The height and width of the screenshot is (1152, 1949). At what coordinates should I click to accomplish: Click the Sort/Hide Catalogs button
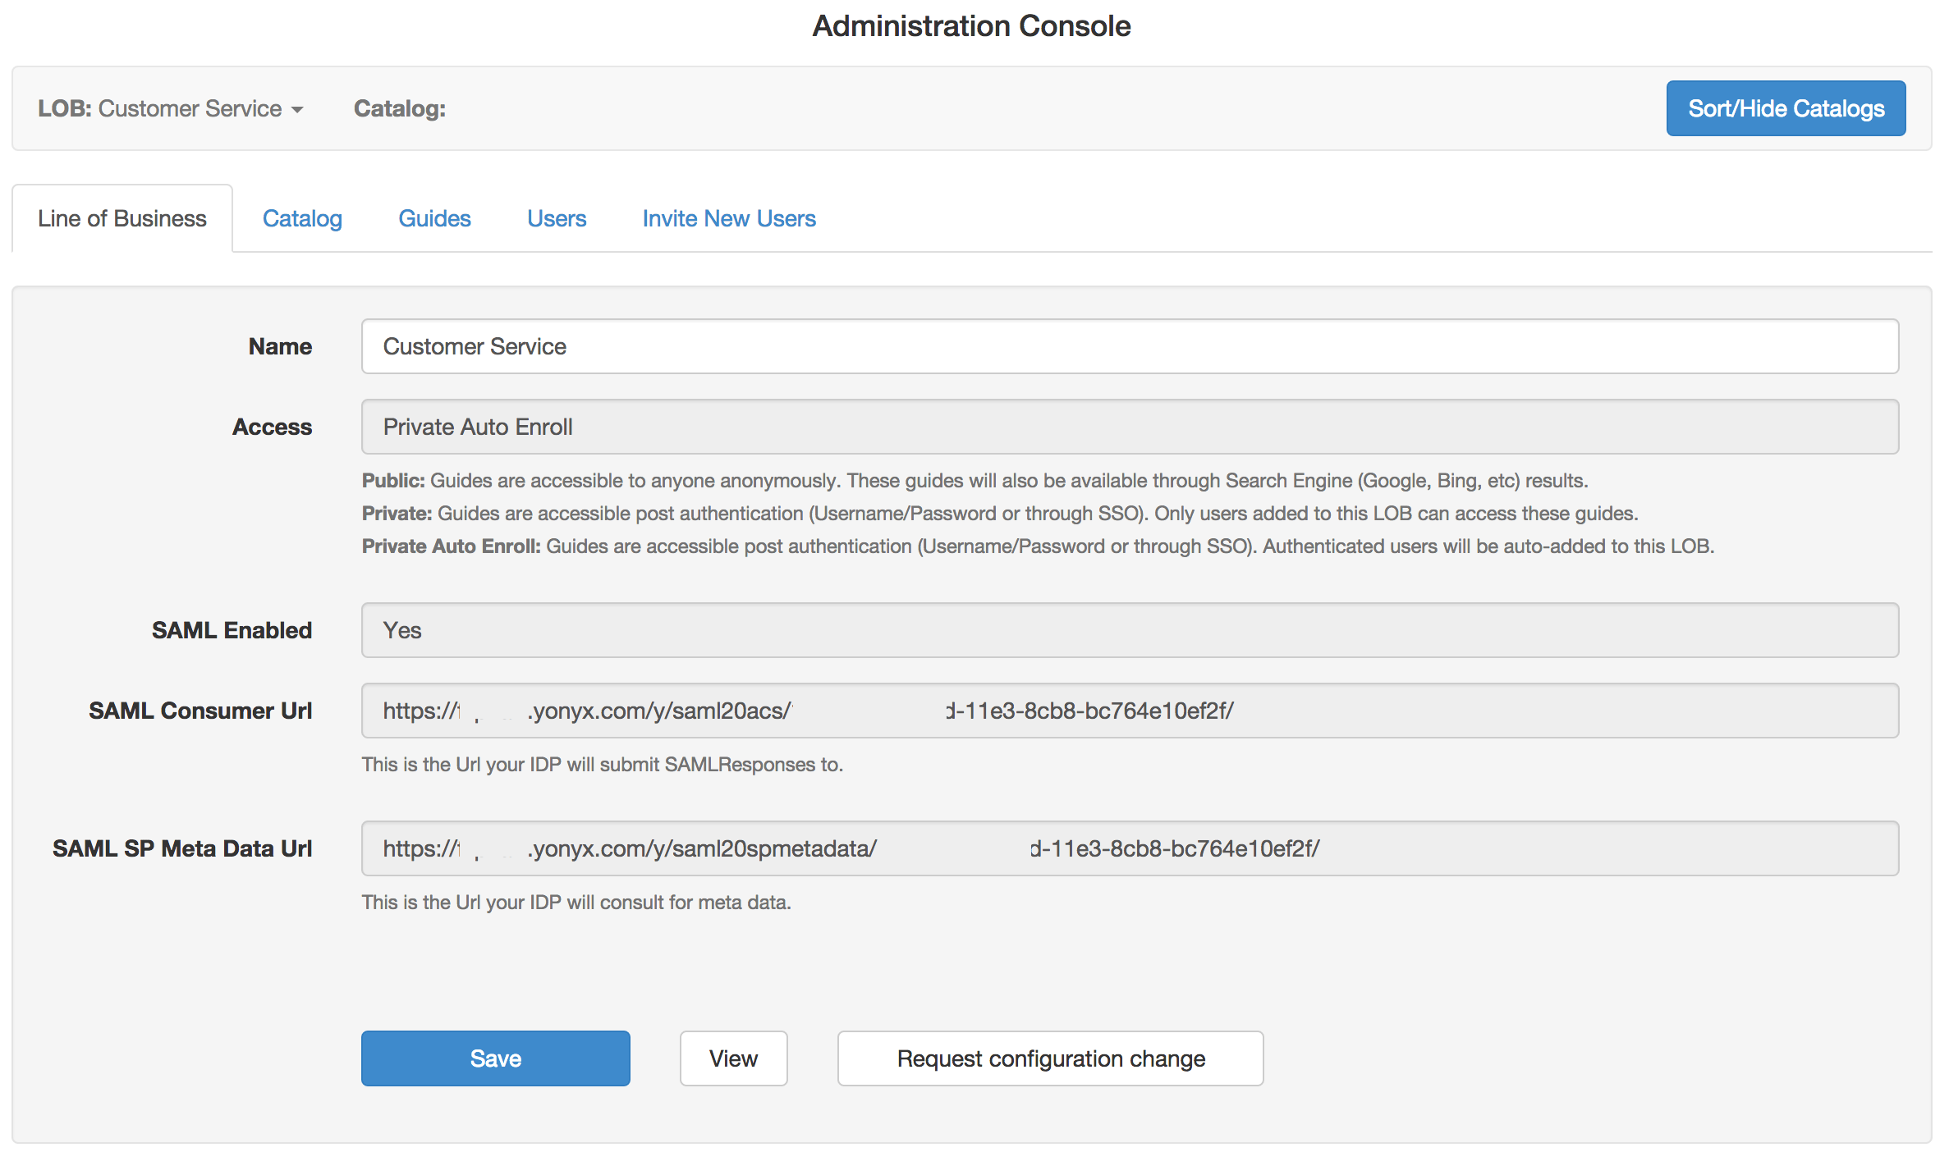(x=1785, y=108)
